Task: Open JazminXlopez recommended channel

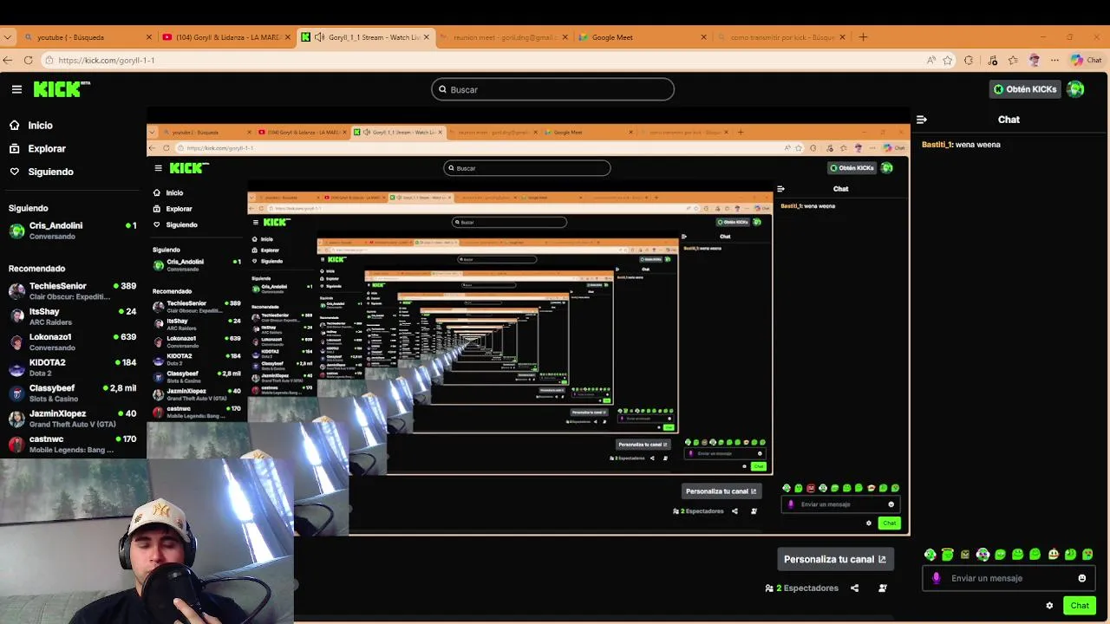Action: point(72,419)
